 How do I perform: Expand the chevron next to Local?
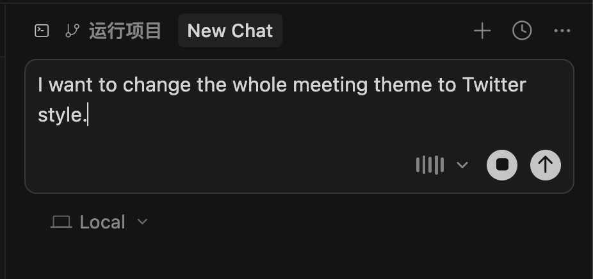(143, 222)
